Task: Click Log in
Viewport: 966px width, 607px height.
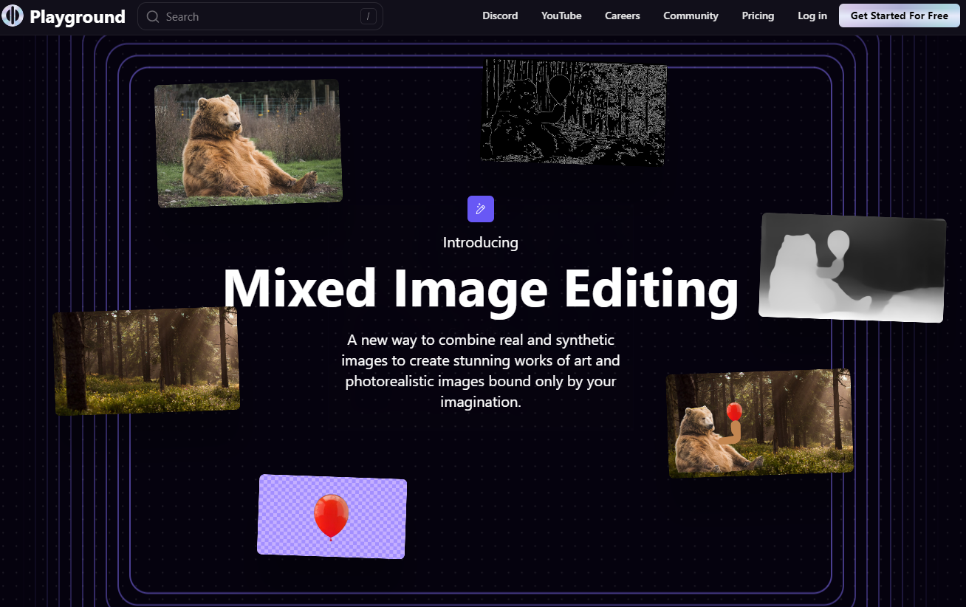Action: pyautogui.click(x=812, y=16)
